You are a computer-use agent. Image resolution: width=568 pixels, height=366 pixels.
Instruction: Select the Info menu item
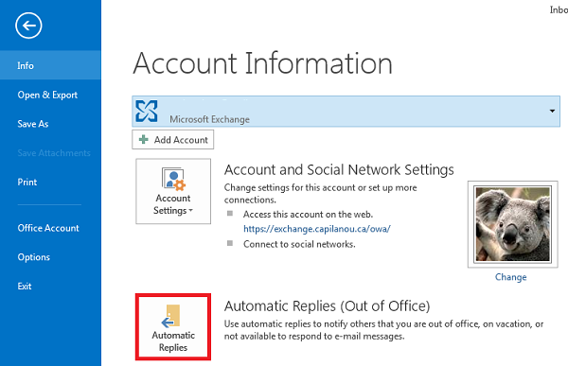click(x=50, y=65)
